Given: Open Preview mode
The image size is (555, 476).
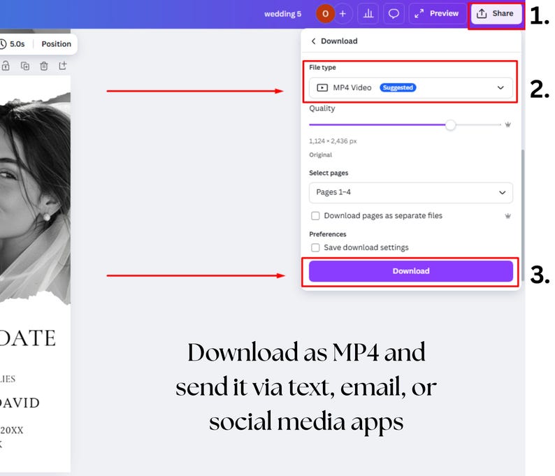Looking at the screenshot, I should [437, 13].
